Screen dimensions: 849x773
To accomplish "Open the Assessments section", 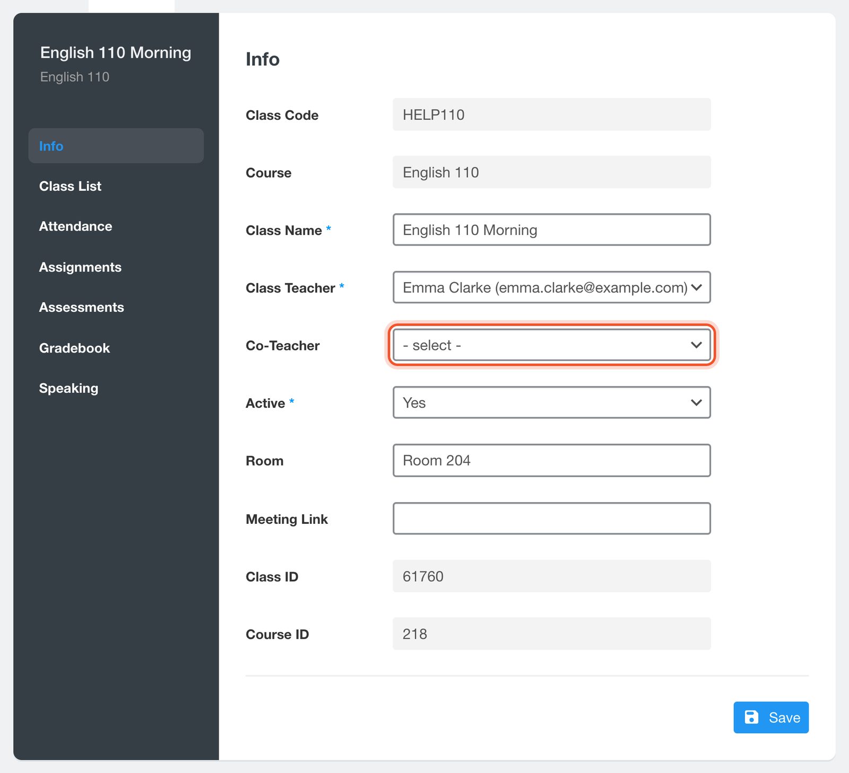I will [x=81, y=308].
